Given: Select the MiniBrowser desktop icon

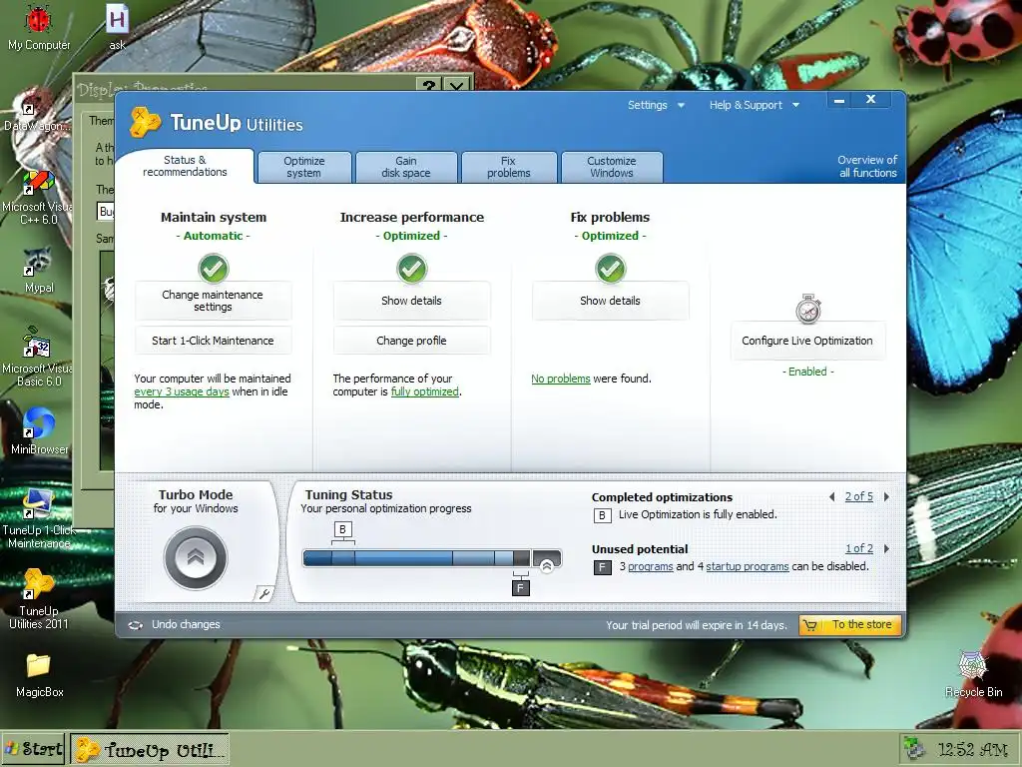Looking at the screenshot, I should [39, 431].
